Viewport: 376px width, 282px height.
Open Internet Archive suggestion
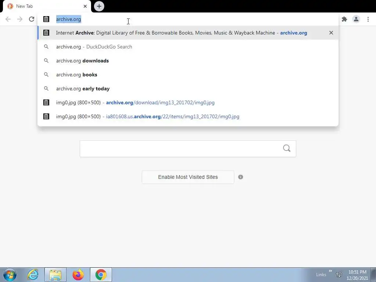[x=188, y=33]
